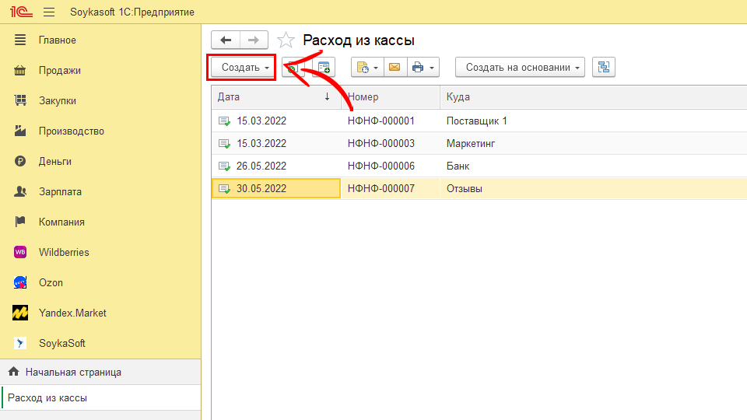
Task: Sort the list by the Дата column header
Action: [265, 97]
